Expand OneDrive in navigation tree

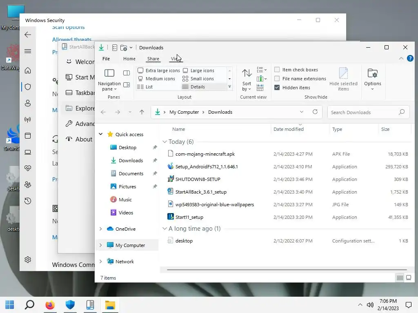click(101, 229)
